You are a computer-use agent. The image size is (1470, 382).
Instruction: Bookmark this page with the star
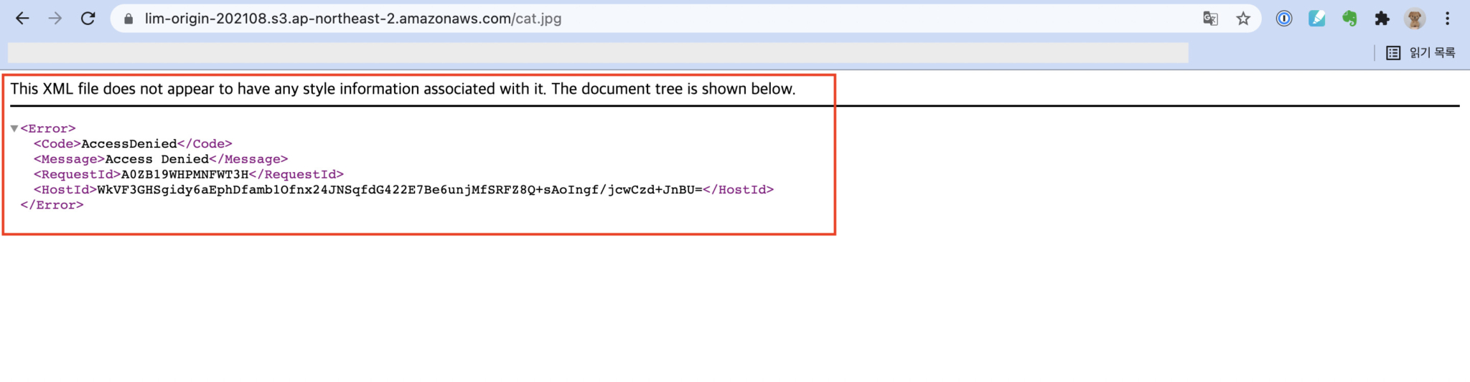(x=1243, y=19)
